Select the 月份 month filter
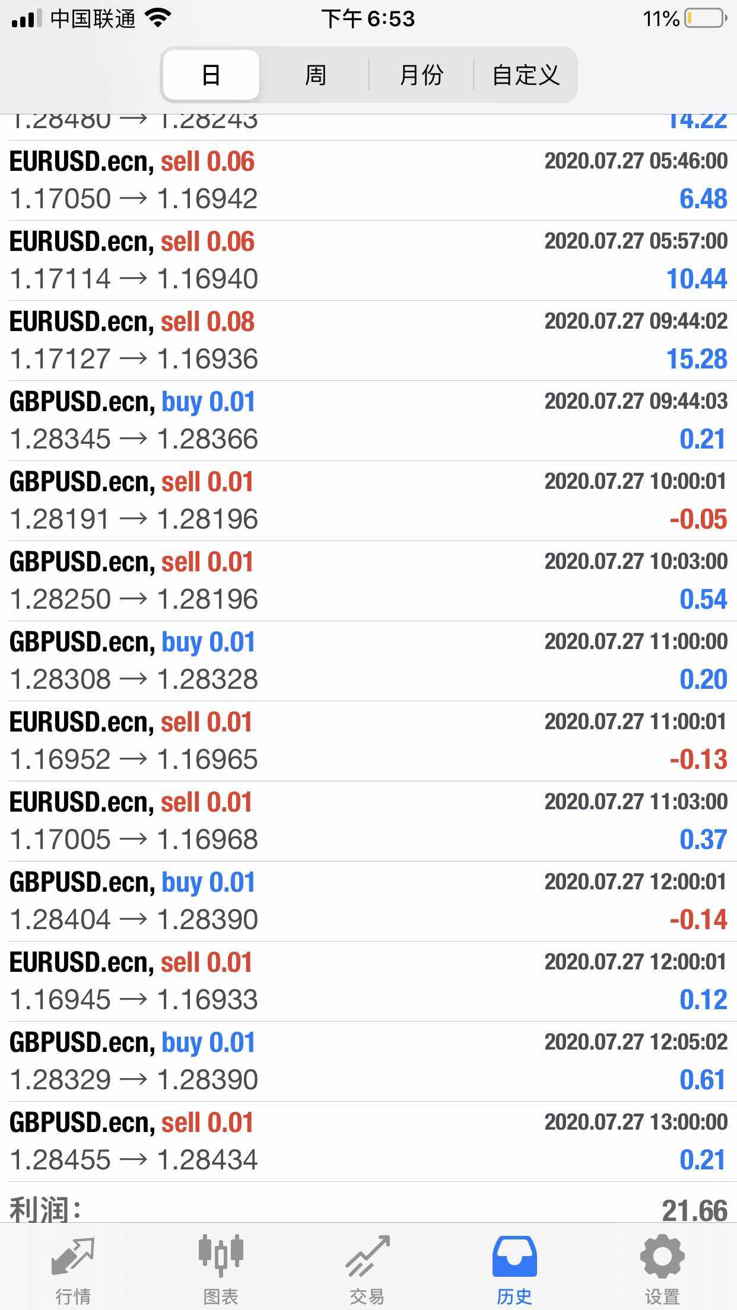Image resolution: width=737 pixels, height=1310 pixels. [x=421, y=75]
